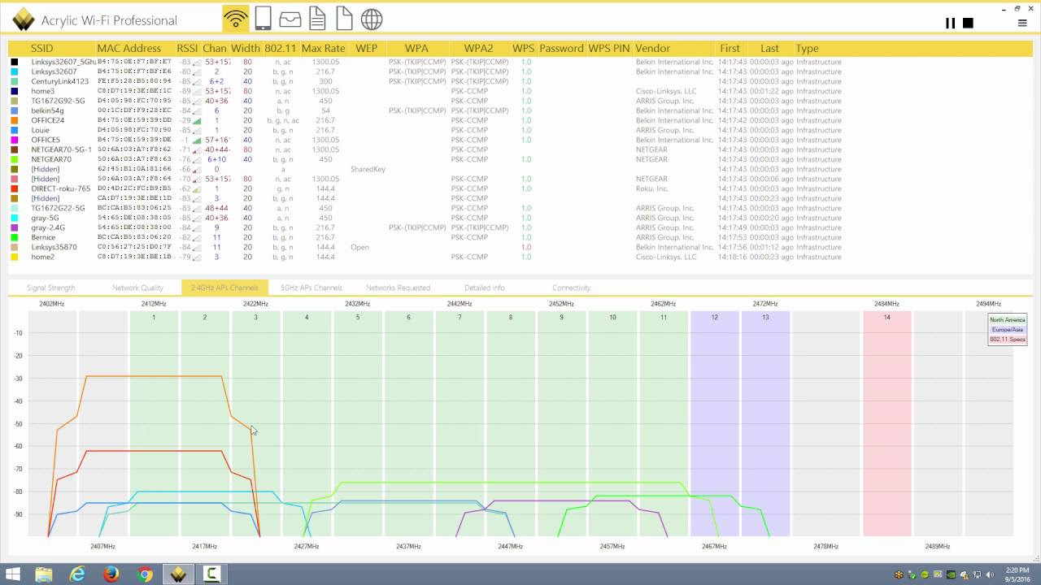Open File Explorer from the taskbar

44,574
